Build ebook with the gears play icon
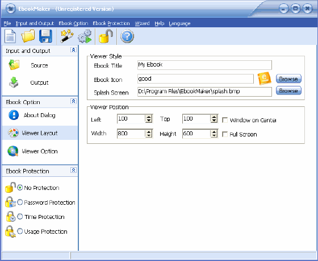318x261 pixels. pyautogui.click(x=85, y=36)
